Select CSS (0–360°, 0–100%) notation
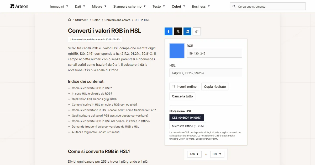 [187, 118]
